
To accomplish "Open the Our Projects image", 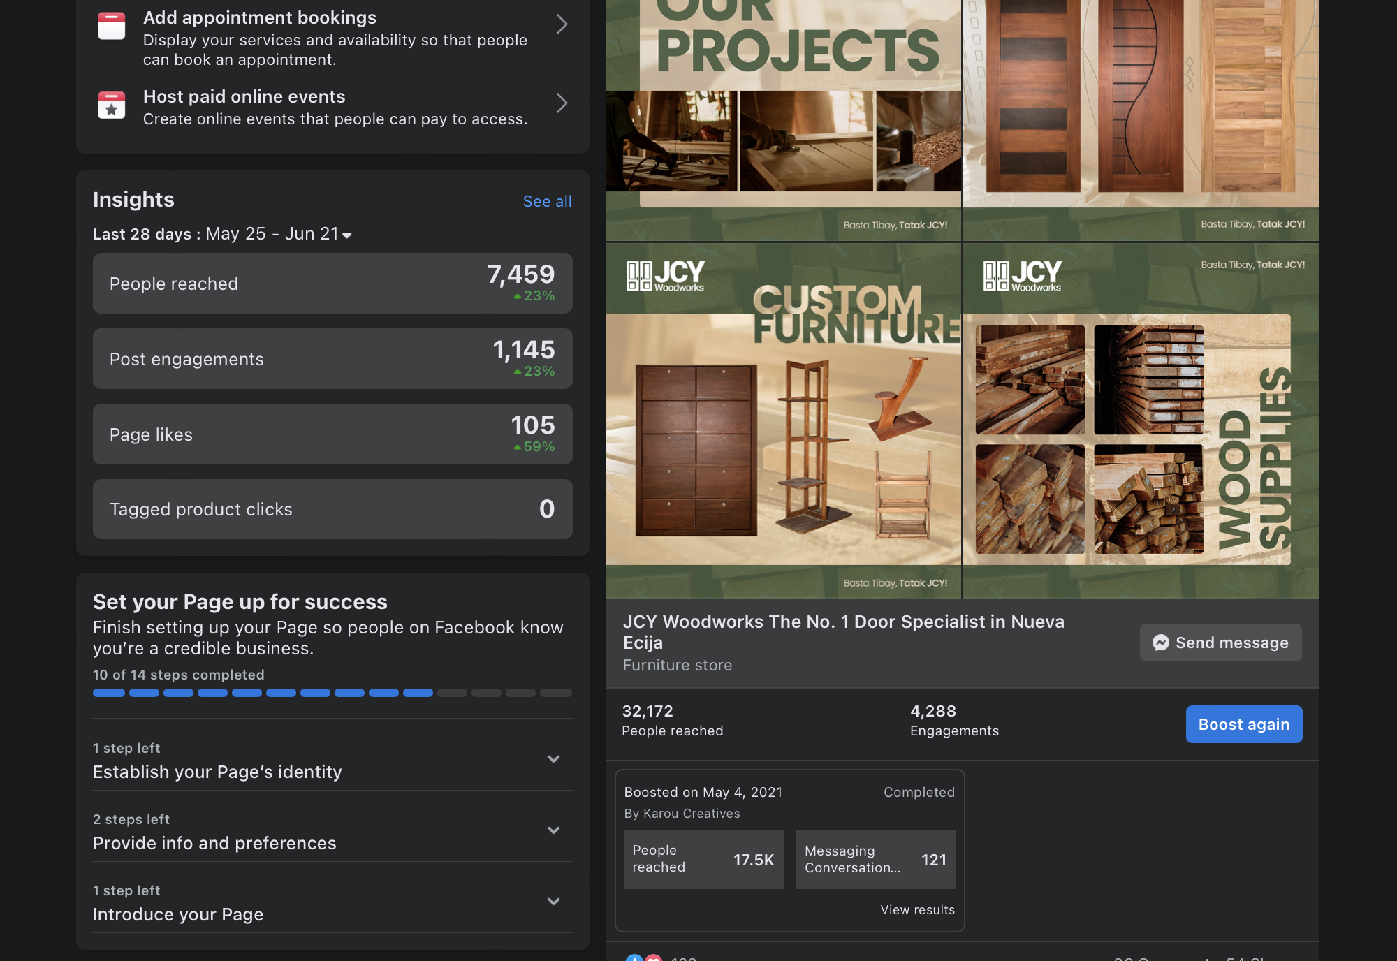I will click(783, 119).
